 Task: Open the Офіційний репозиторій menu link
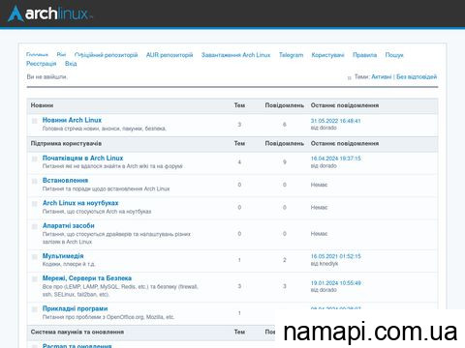(x=106, y=55)
